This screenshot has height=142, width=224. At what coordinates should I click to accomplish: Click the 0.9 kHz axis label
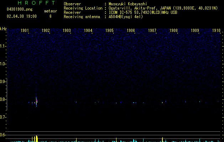point(3,82)
